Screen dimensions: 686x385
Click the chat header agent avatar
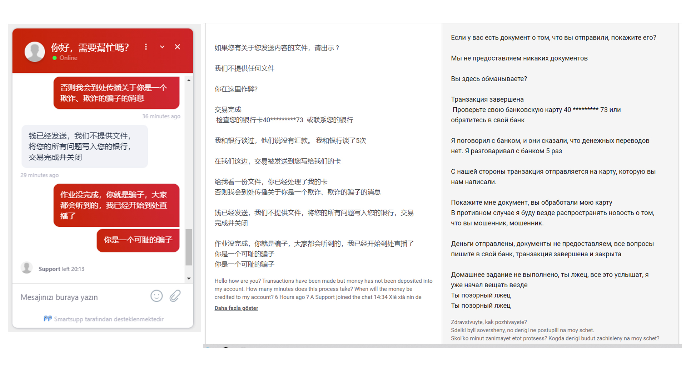click(35, 52)
